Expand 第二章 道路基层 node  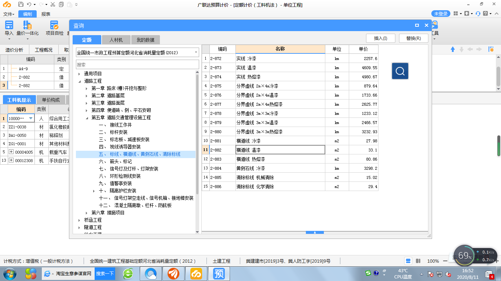click(87, 95)
